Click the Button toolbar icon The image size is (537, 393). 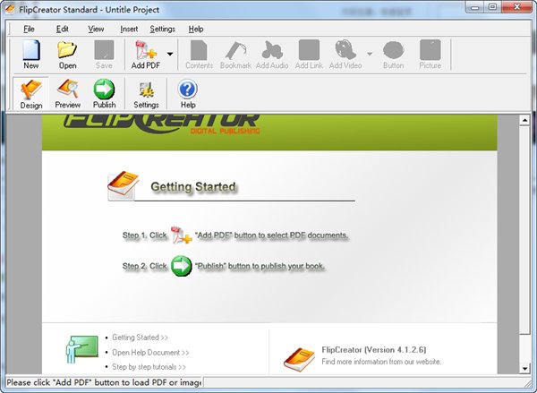pos(394,54)
